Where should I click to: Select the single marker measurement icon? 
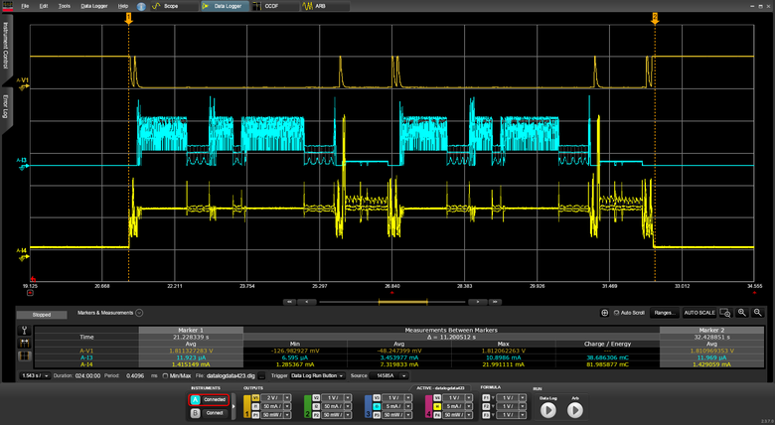tap(24, 330)
